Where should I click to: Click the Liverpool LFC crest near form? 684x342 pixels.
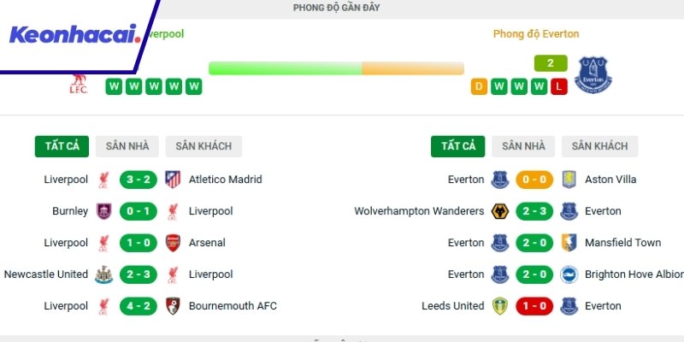pyautogui.click(x=79, y=85)
